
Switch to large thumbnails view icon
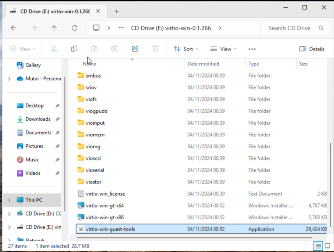[327, 246]
